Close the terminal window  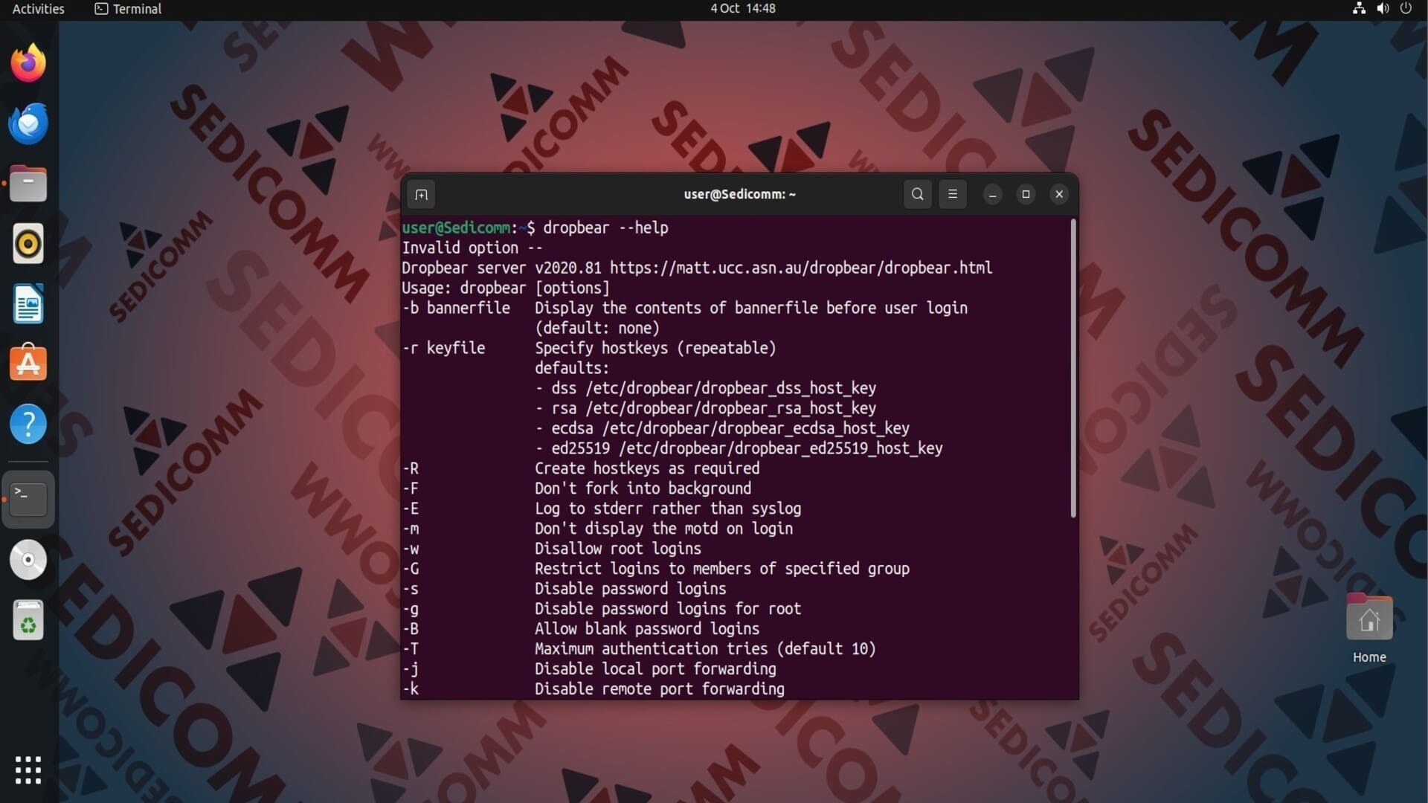click(1059, 195)
